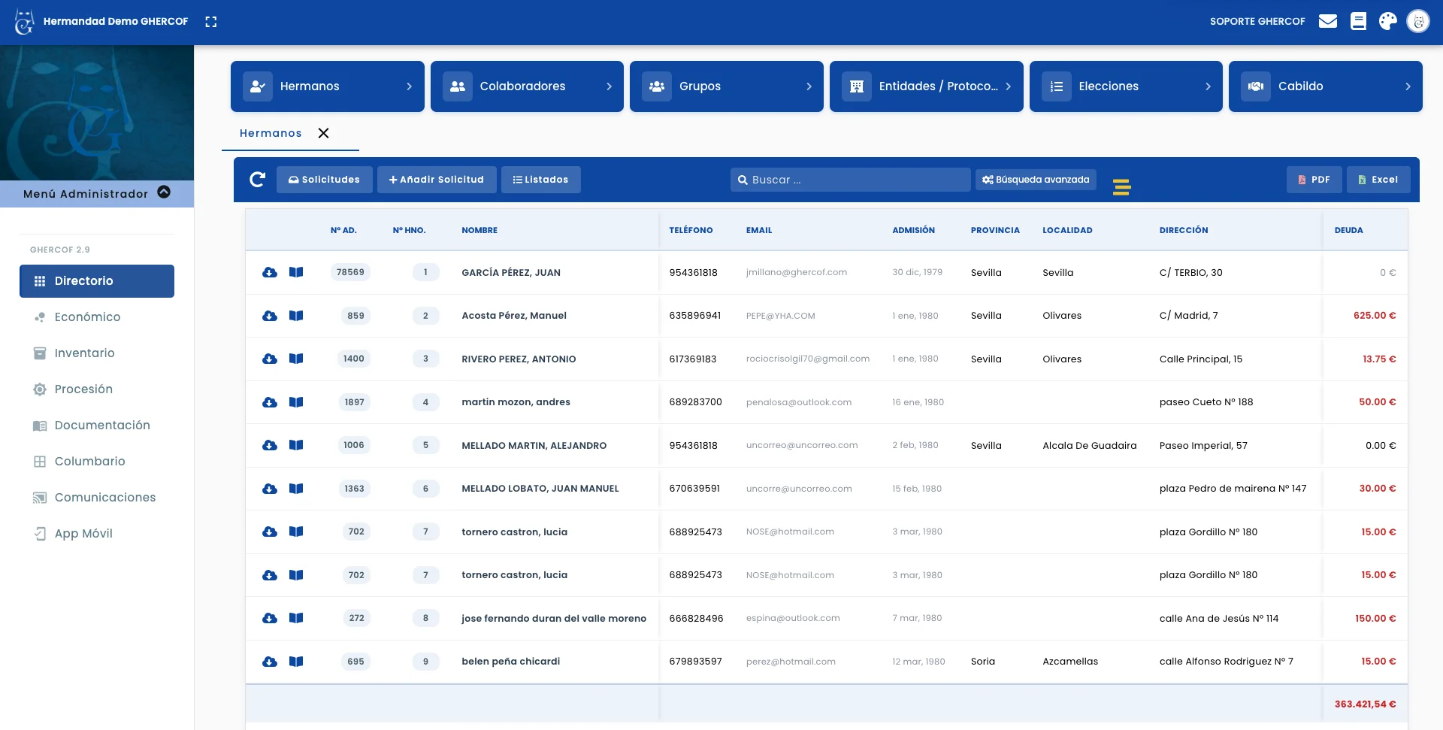Download cloud icon for jose fernando duran
The image size is (1443, 730).
click(270, 618)
